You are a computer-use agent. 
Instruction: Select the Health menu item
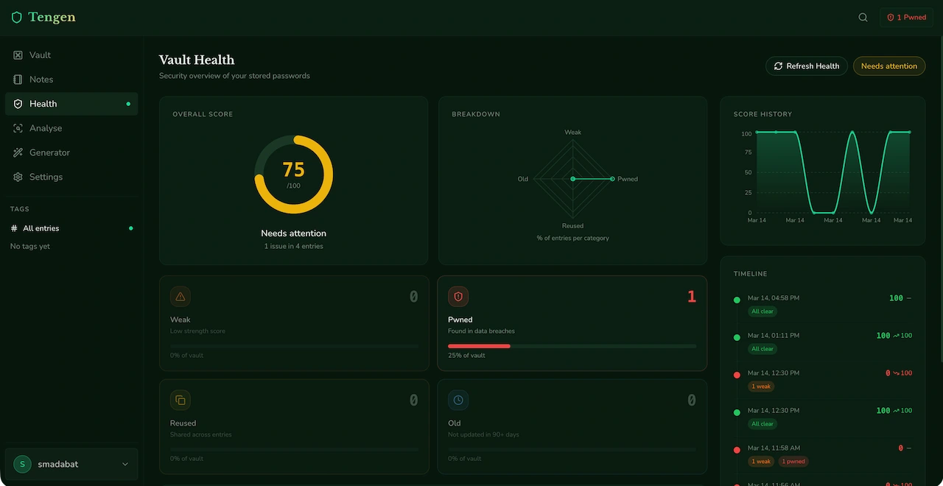pyautogui.click(x=71, y=104)
